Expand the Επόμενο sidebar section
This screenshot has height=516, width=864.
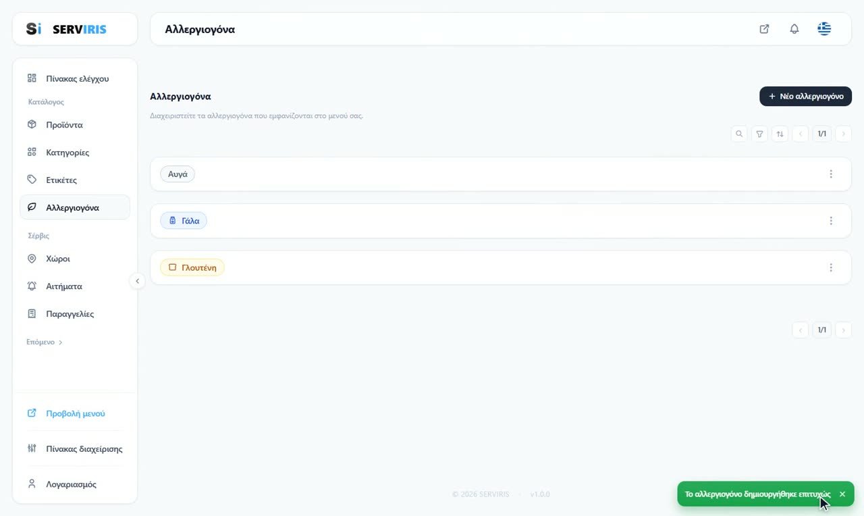point(45,342)
